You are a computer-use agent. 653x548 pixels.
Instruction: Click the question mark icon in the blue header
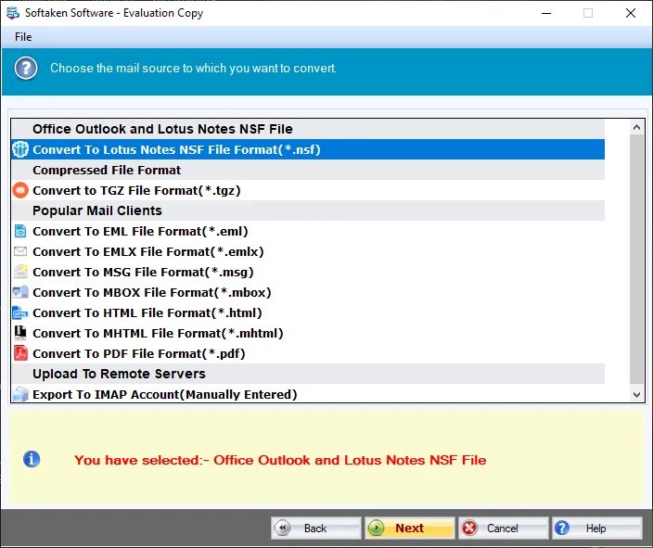pos(26,69)
